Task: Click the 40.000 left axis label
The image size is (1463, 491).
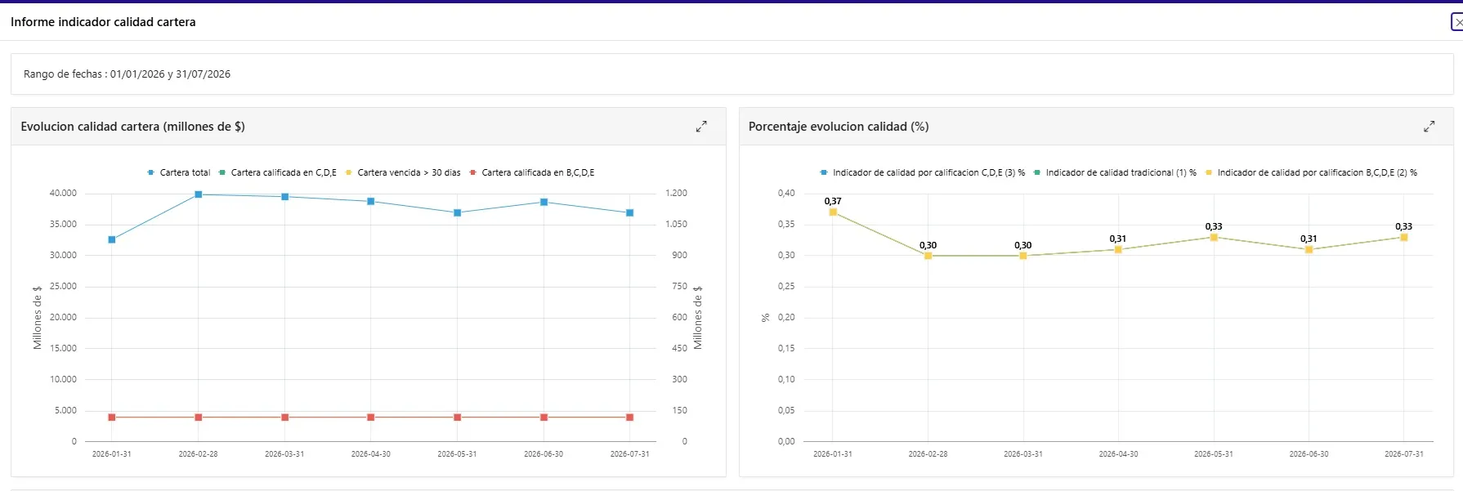Action: pyautogui.click(x=63, y=194)
